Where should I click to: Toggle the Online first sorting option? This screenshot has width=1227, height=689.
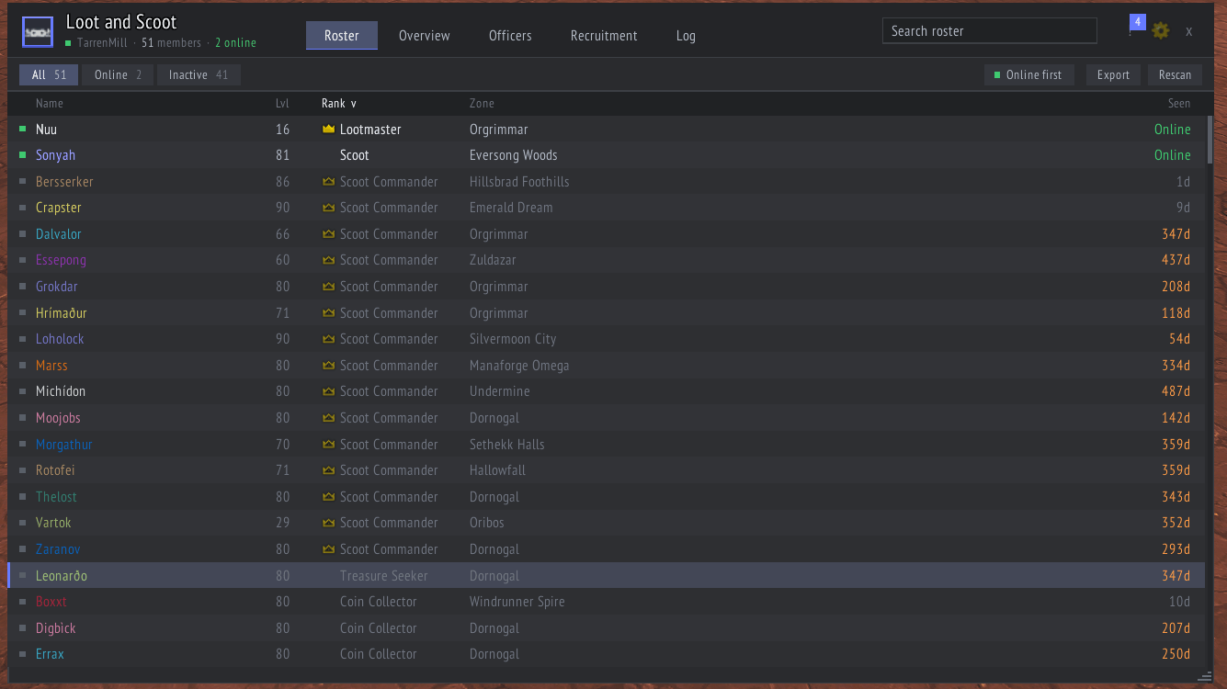tap(1028, 75)
